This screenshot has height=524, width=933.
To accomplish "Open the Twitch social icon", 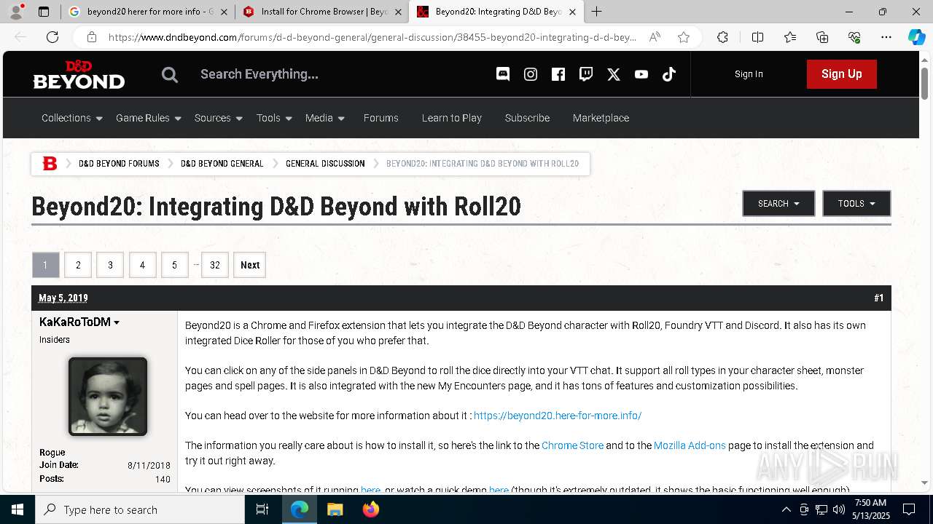I will pyautogui.click(x=586, y=74).
